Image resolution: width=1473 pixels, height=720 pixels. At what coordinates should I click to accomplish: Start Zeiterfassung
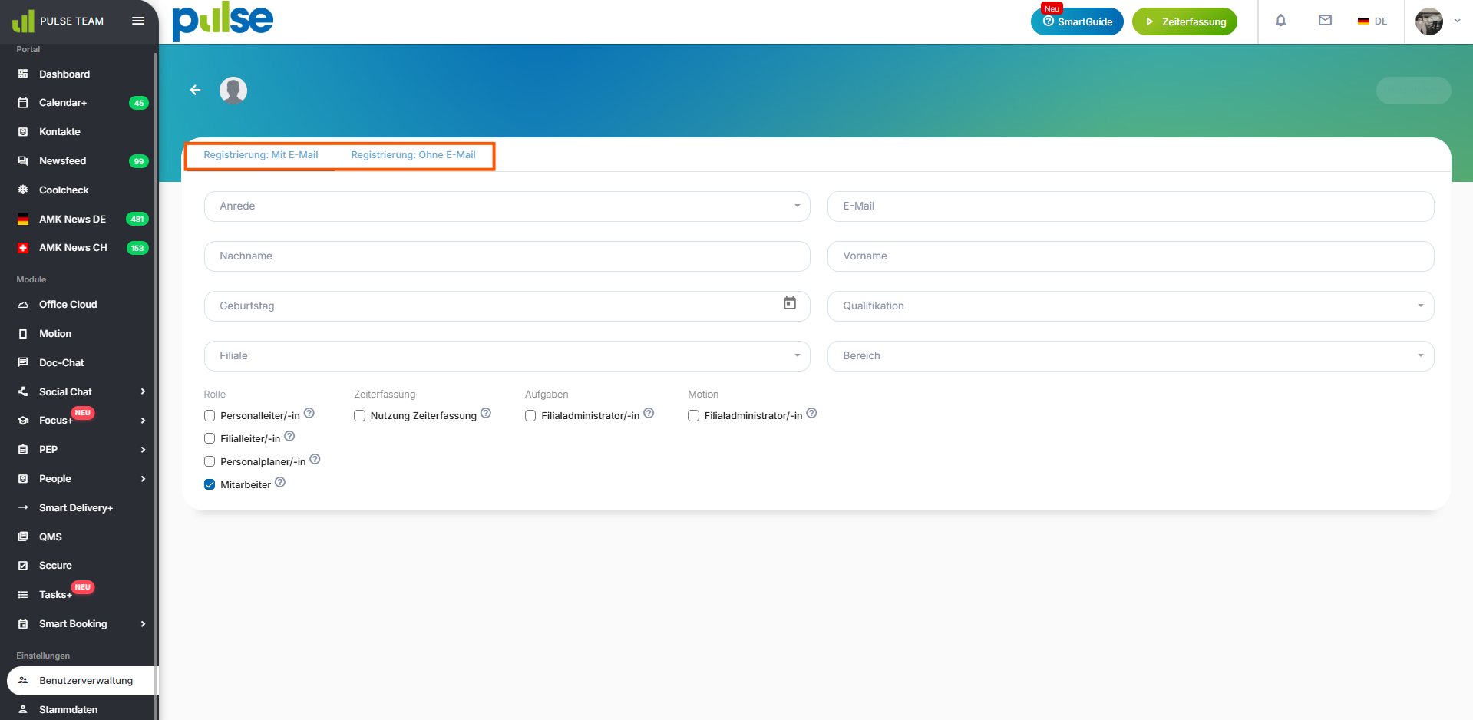[x=1184, y=21]
